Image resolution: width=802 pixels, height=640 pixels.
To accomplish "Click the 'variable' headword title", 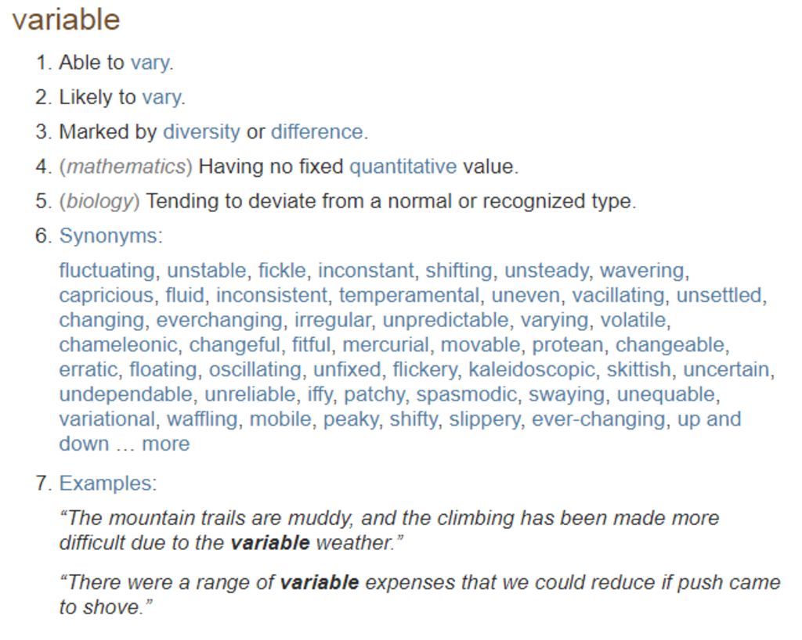I will [66, 20].
